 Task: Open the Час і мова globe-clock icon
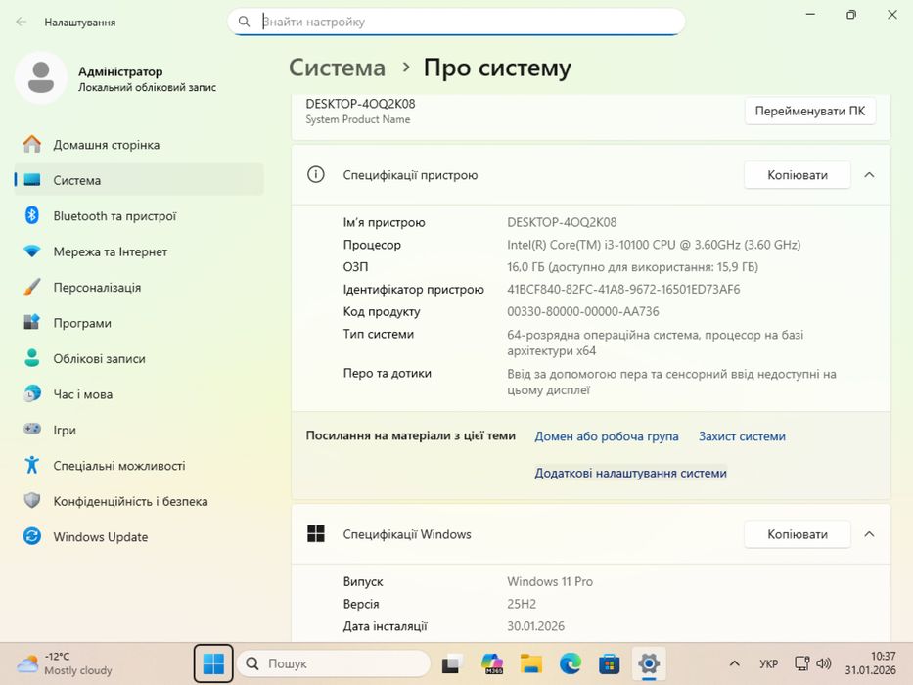[x=32, y=393]
